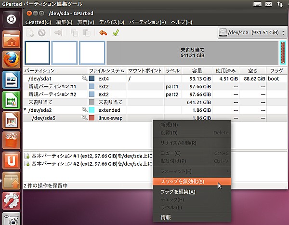The height and width of the screenshot is (225, 289).
Task: Click the copy partition toolbar icon
Action: point(75,33)
